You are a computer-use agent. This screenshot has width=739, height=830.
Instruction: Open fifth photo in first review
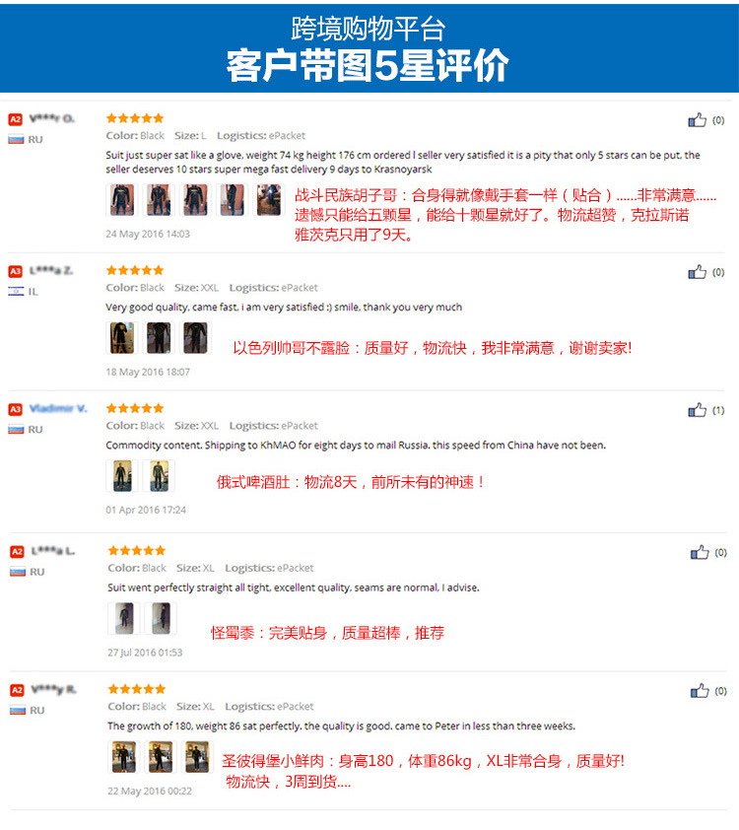(269, 199)
